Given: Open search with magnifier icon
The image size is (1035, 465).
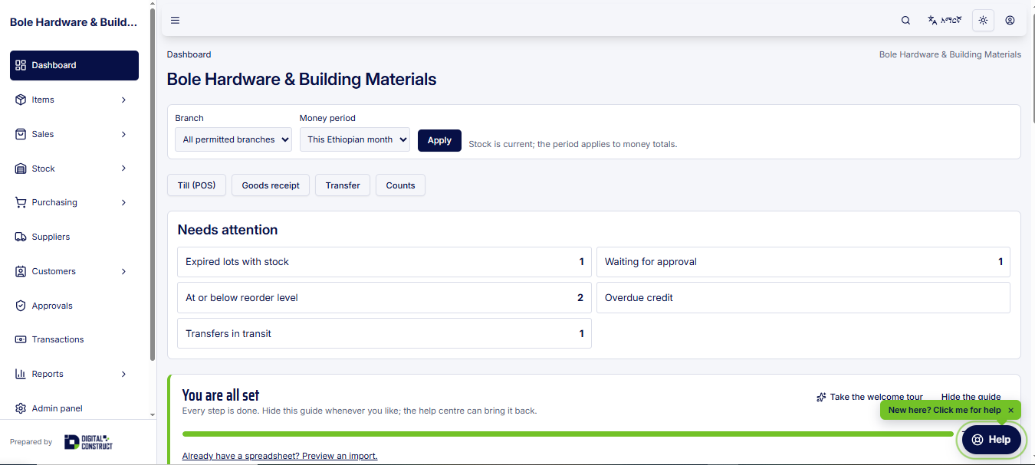Looking at the screenshot, I should 905,21.
